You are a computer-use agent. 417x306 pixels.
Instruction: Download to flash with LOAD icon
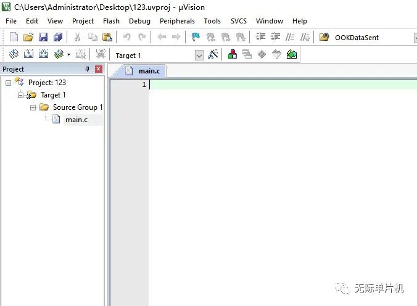[101, 54]
